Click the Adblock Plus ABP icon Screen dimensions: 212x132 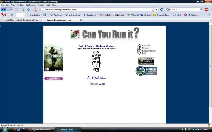click(x=206, y=10)
